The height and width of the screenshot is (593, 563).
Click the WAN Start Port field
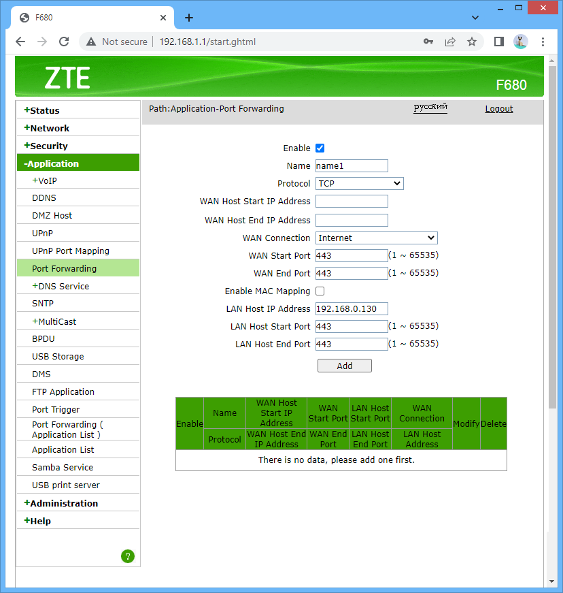pyautogui.click(x=352, y=256)
